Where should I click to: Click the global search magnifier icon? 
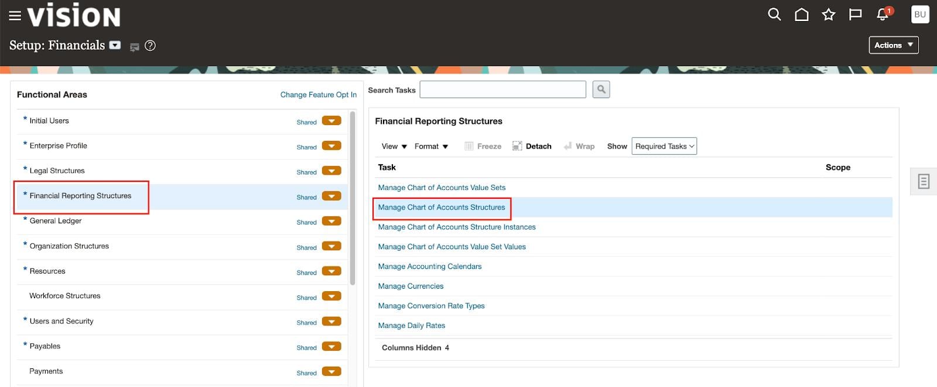click(x=774, y=15)
